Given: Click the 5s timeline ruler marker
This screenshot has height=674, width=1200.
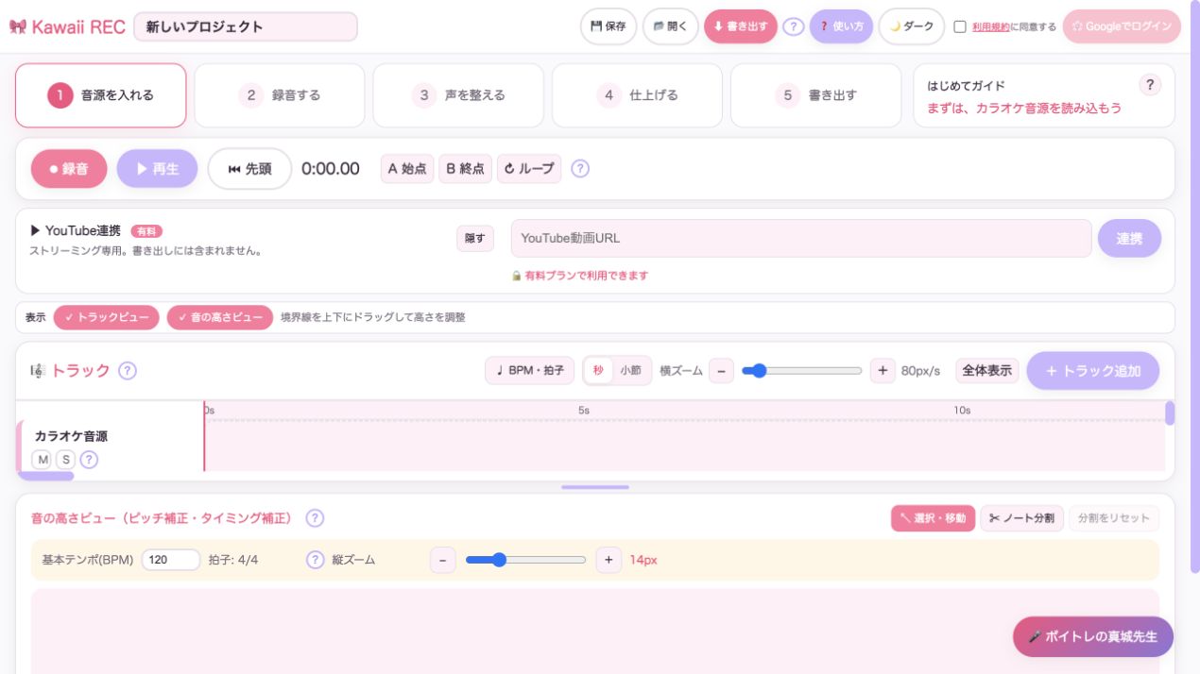Looking at the screenshot, I should 584,410.
